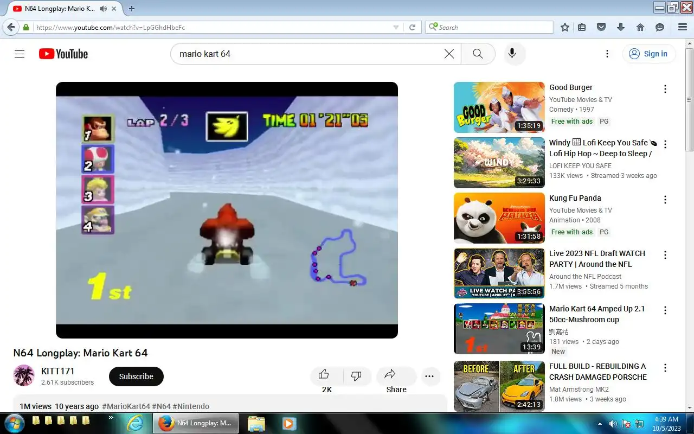Go to the YouTube home logo
Image resolution: width=694 pixels, height=434 pixels.
click(x=63, y=54)
